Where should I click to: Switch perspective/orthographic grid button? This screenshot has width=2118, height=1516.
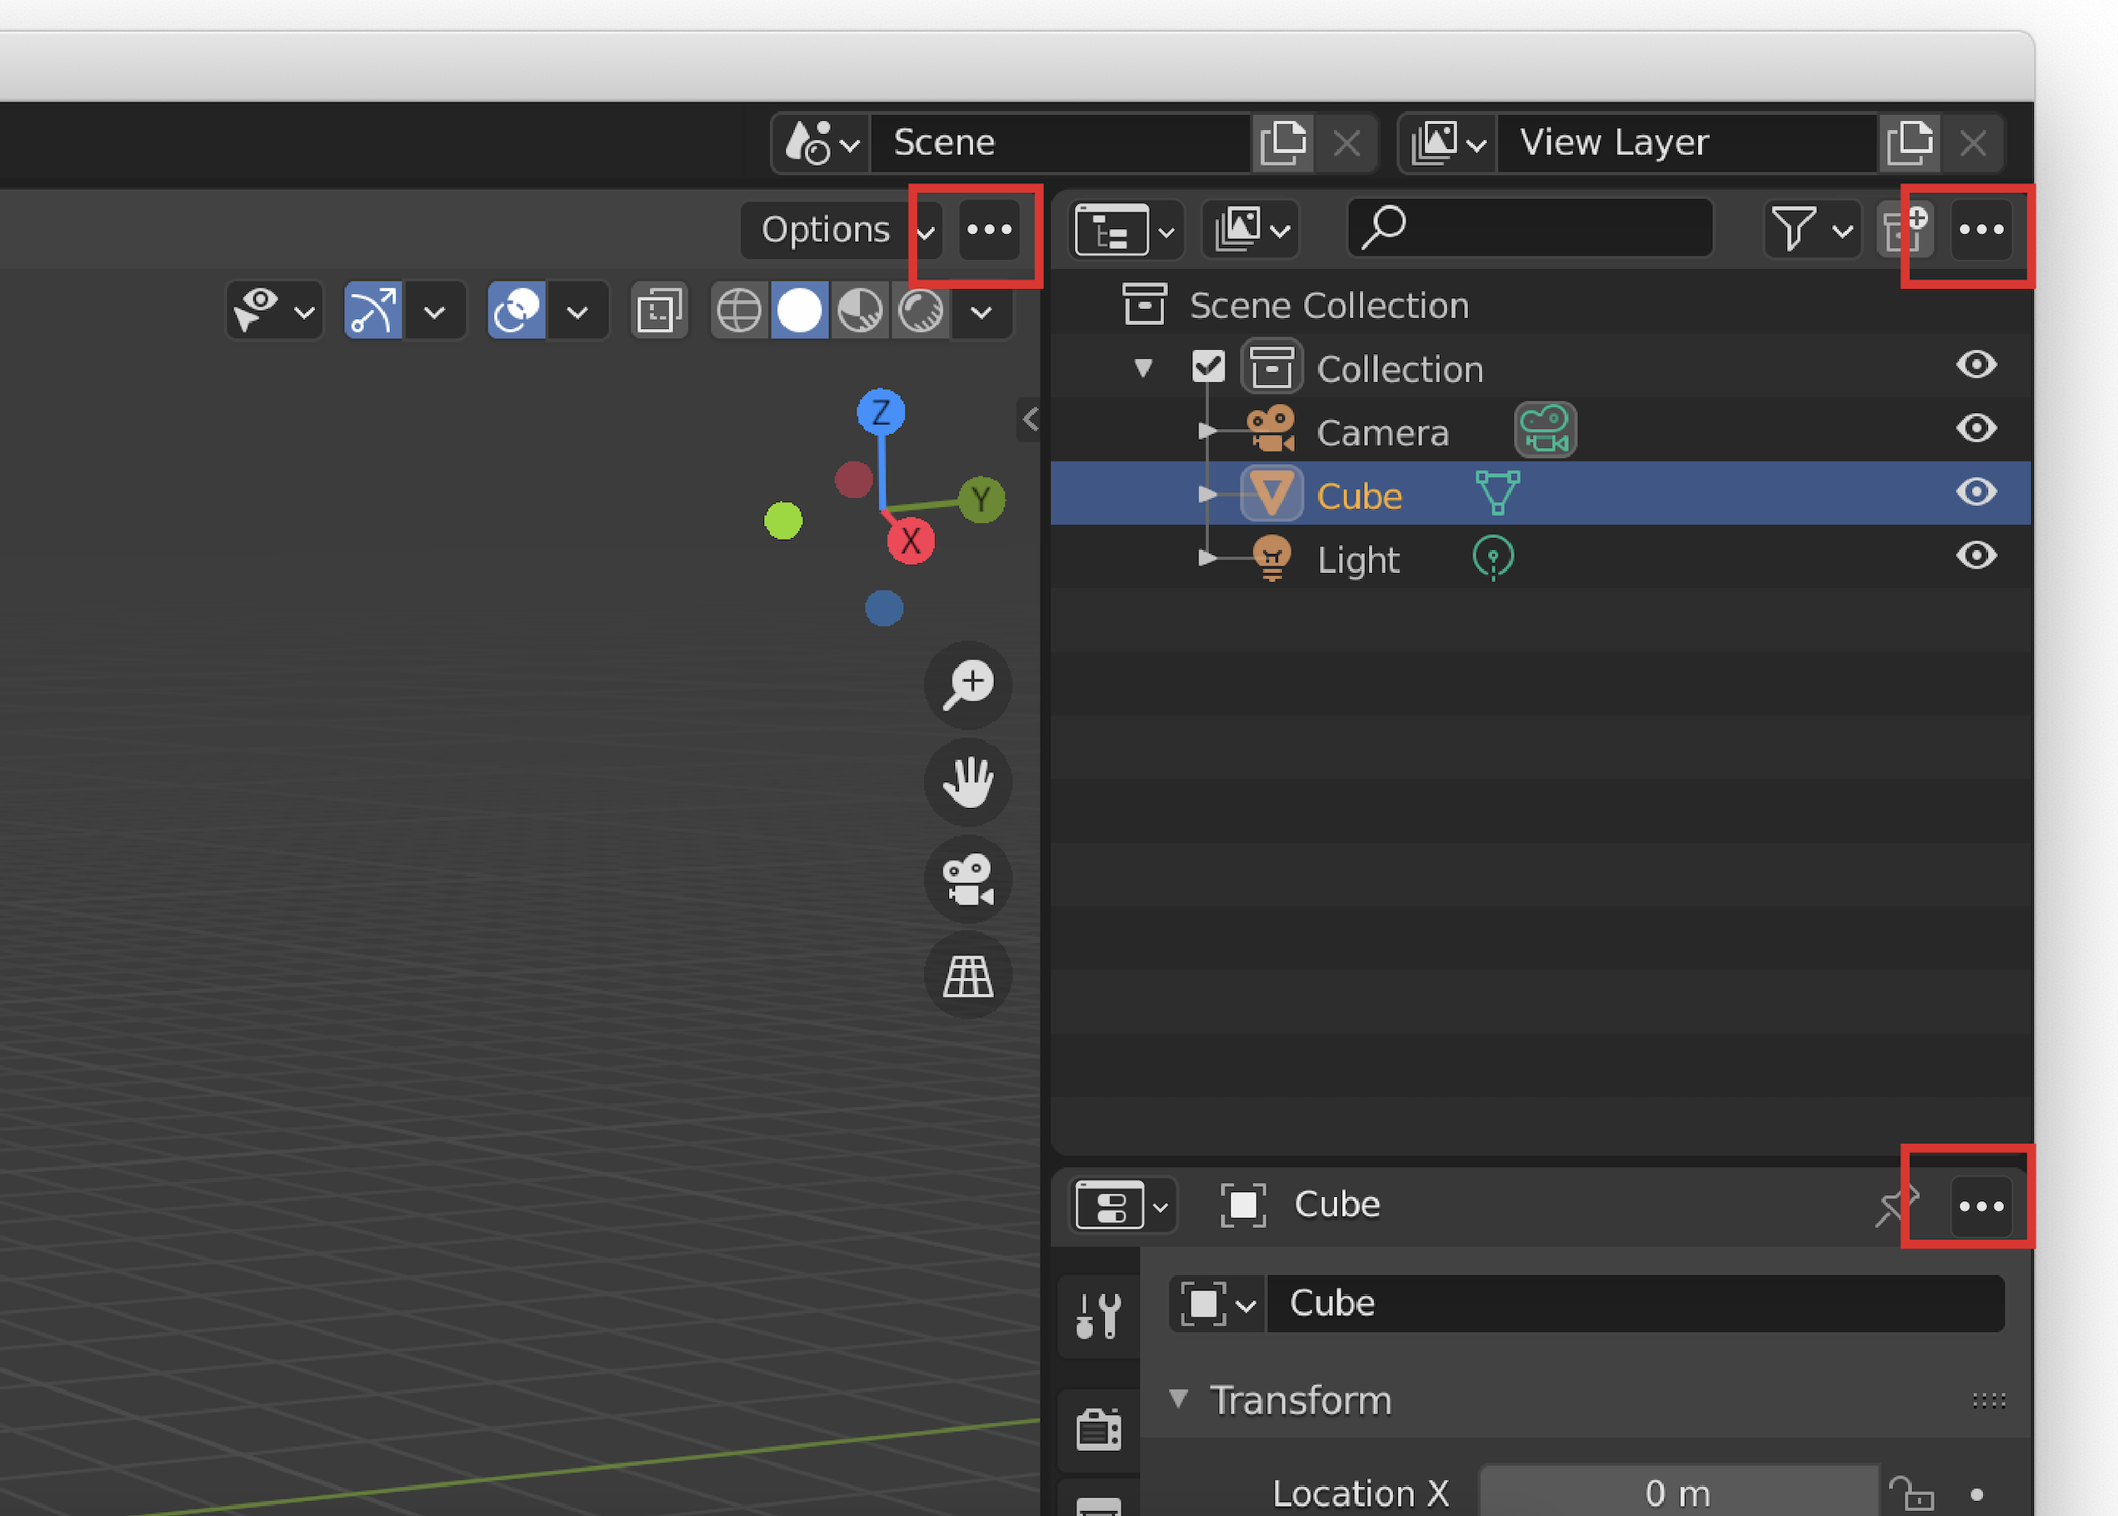tap(968, 976)
